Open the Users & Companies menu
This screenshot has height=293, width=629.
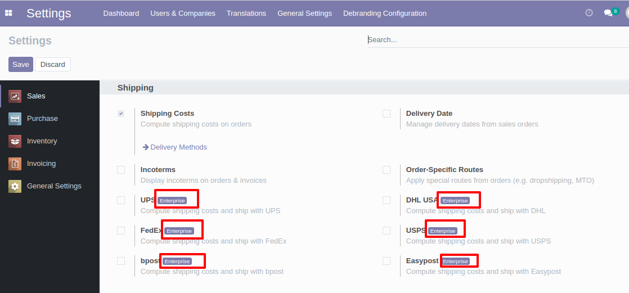click(x=183, y=13)
